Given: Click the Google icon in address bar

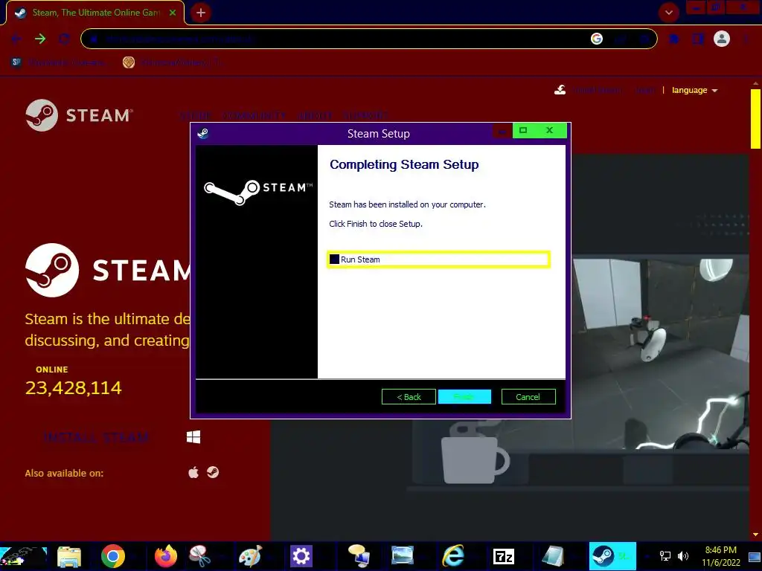Looking at the screenshot, I should (597, 39).
